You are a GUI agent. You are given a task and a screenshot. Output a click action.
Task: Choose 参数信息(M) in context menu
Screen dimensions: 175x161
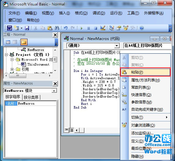tap(145, 102)
